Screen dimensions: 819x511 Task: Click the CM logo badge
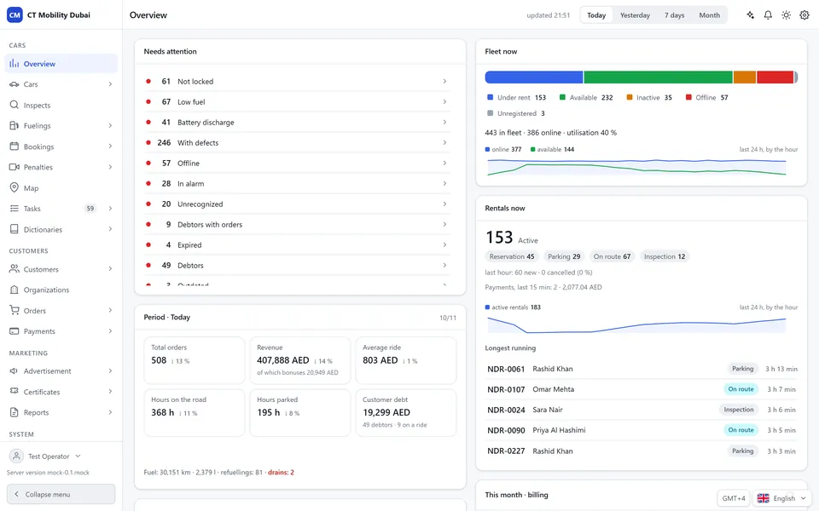click(x=15, y=15)
